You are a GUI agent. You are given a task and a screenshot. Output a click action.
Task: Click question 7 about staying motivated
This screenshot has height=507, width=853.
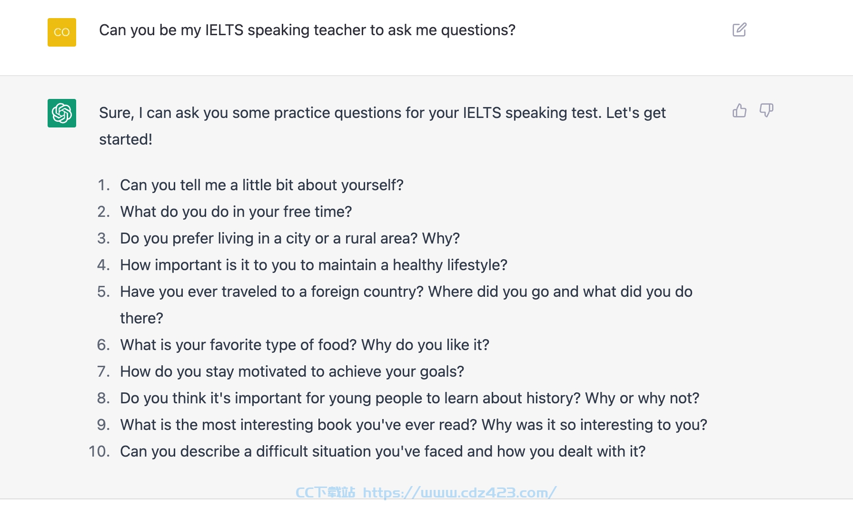click(x=292, y=371)
